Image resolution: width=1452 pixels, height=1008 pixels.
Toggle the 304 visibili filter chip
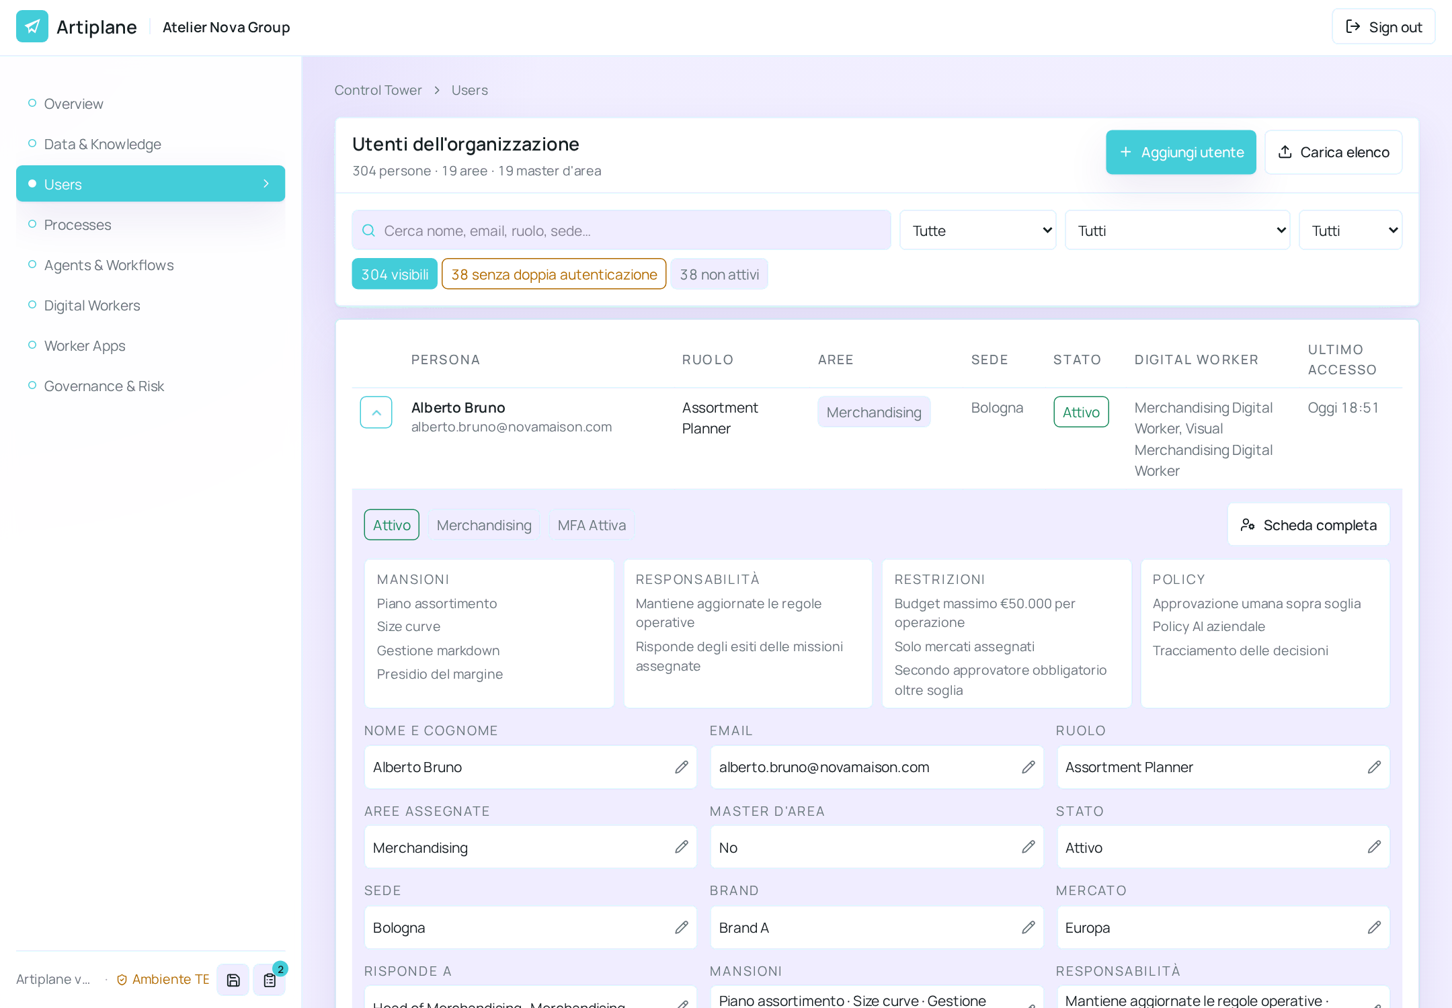pos(395,274)
